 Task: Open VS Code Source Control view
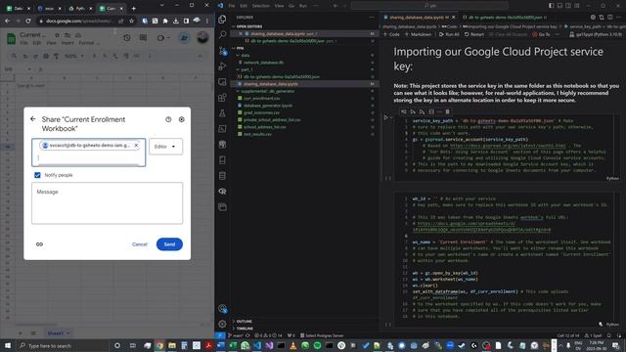point(222,51)
